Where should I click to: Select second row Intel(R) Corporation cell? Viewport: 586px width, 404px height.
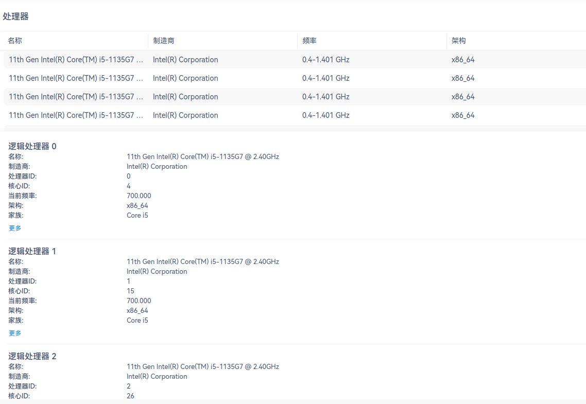point(185,78)
